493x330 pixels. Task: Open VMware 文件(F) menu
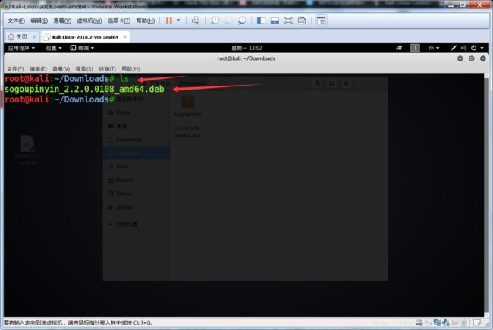point(16,20)
